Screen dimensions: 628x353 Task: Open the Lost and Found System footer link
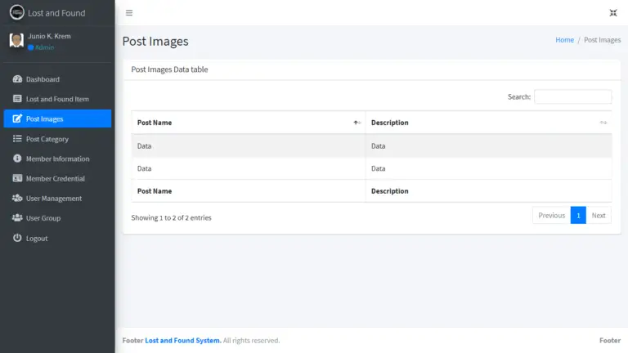tap(182, 340)
